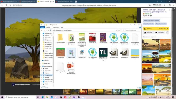Select the blank .paps backup file
Viewport: 176px width, 99px height.
[x=135, y=39]
